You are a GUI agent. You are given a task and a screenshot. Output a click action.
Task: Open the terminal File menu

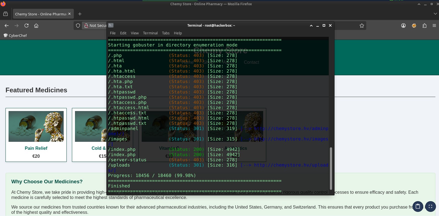click(113, 33)
